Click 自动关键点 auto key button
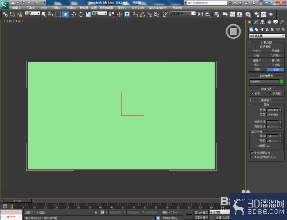 201,212
